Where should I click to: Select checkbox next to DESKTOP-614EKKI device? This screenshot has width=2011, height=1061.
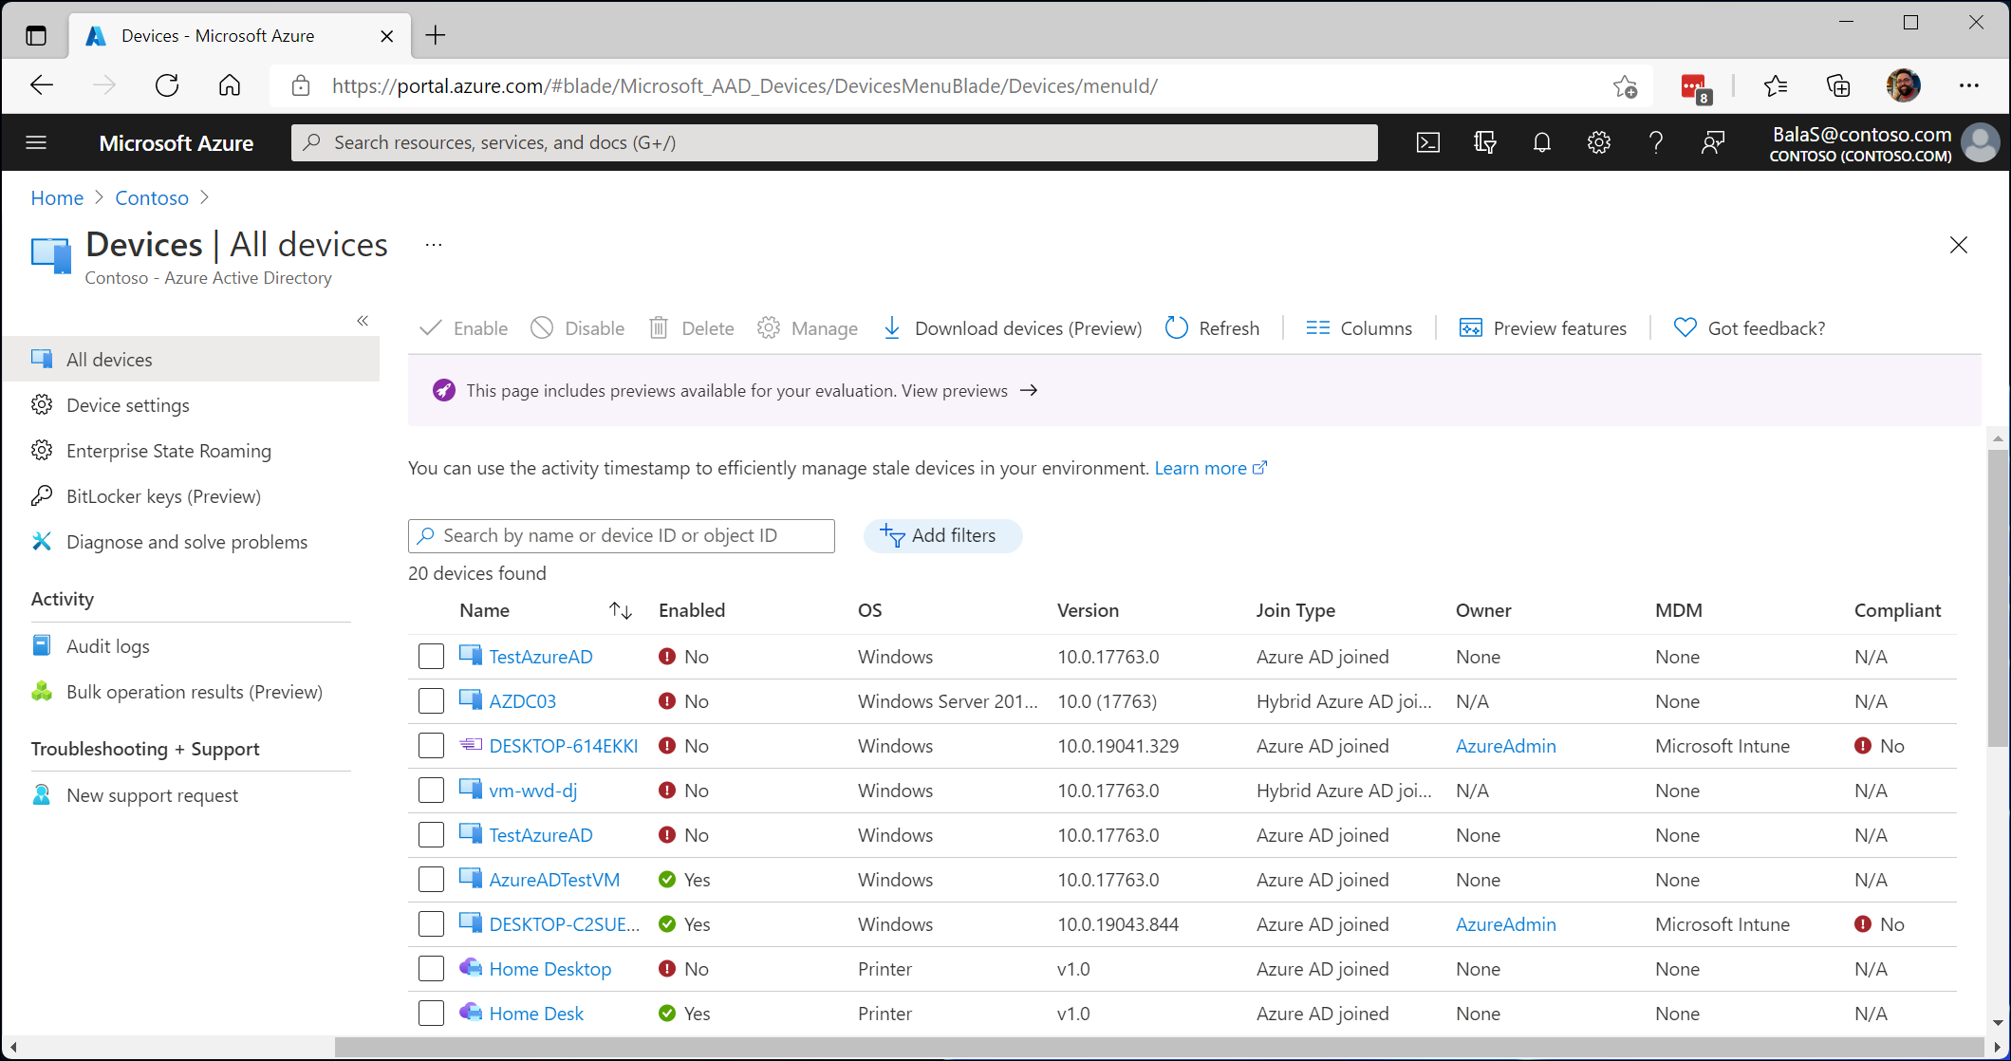coord(431,746)
